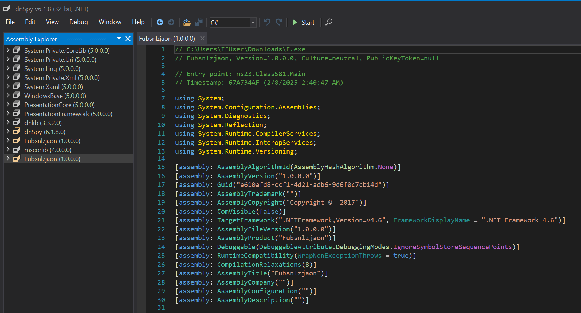Viewport: 581px width, 313px height.
Task: Close the Assembly Explorer panel
Action: click(128, 39)
